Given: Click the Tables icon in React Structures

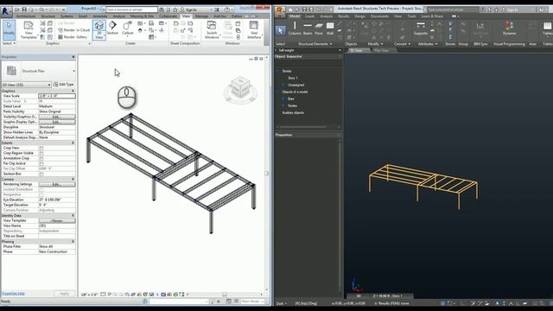Looking at the screenshot, I should click(547, 28).
